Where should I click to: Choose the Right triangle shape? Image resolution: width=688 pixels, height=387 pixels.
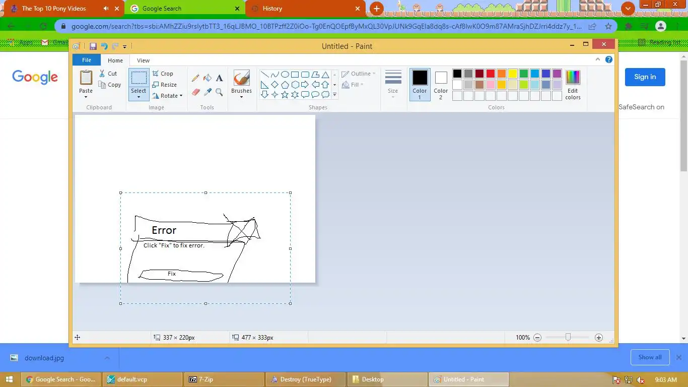pyautogui.click(x=264, y=85)
